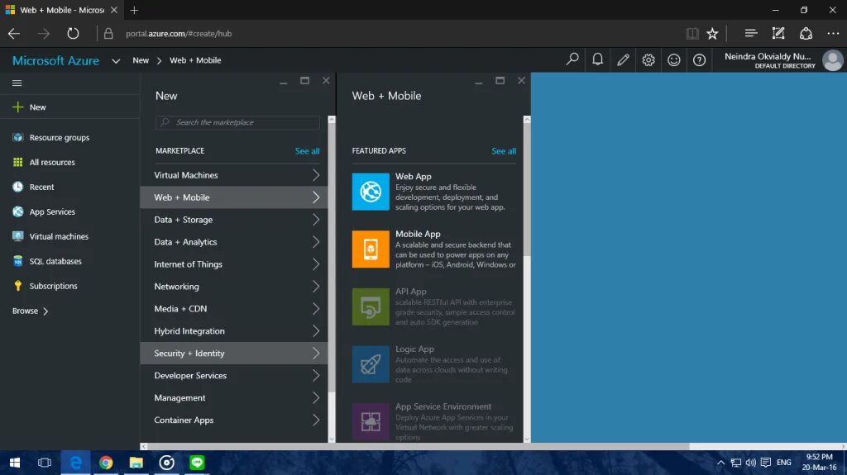Select Web + Mobile marketplace item
Viewport: 847px width, 475px height.
pos(234,197)
